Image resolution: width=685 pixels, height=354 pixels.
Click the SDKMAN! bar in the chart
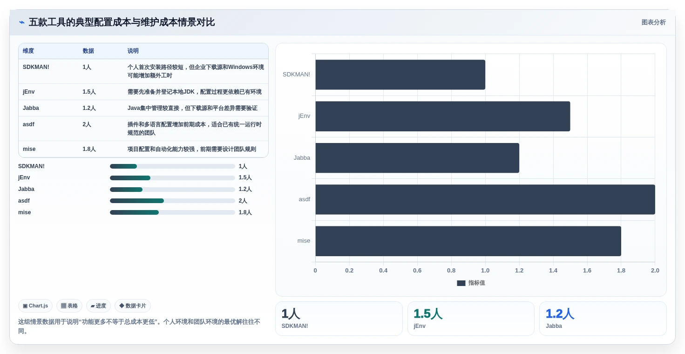point(400,75)
